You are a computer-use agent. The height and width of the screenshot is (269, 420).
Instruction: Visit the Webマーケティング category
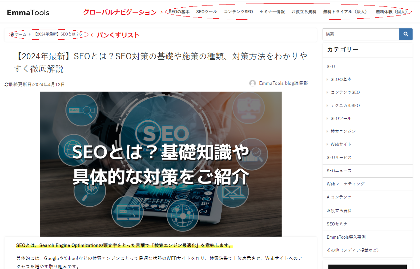(x=345, y=184)
